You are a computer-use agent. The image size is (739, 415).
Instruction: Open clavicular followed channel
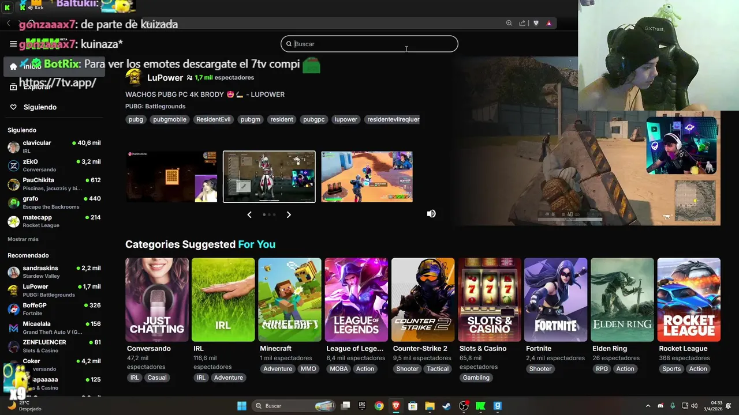[54, 146]
